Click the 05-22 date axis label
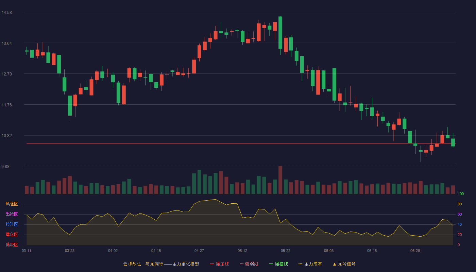The image size is (476, 272). pyautogui.click(x=286, y=251)
